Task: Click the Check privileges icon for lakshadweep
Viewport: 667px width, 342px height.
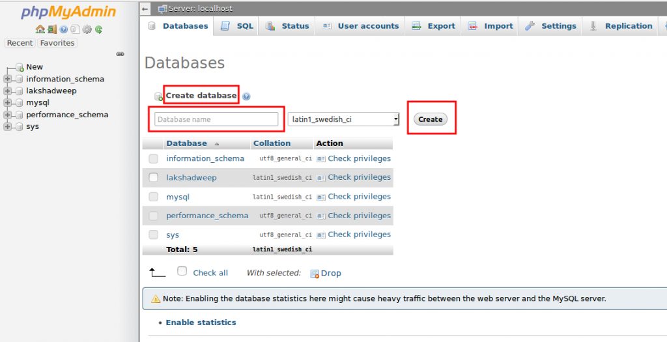Action: point(320,178)
